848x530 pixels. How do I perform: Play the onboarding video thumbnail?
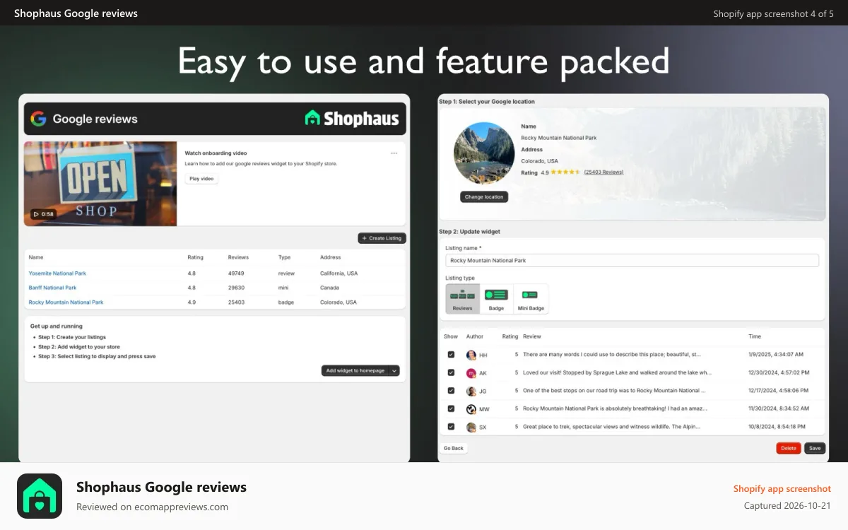pos(100,184)
